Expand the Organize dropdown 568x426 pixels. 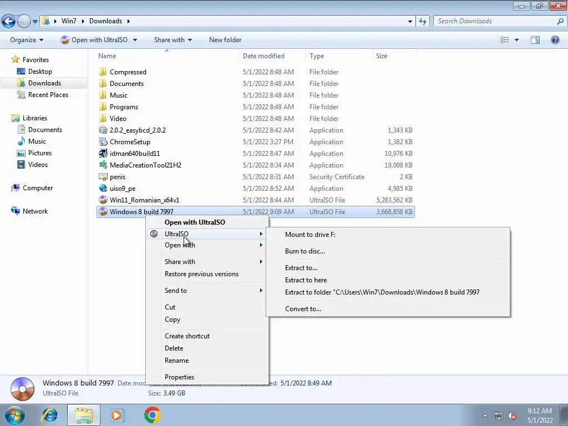coord(27,40)
